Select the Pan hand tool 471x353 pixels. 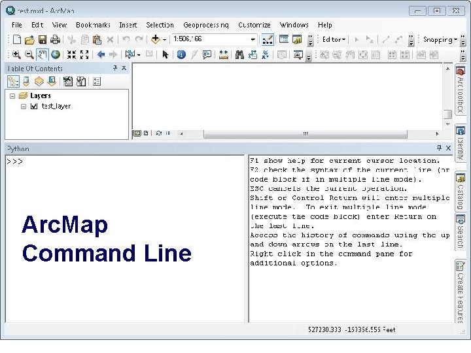(x=43, y=55)
